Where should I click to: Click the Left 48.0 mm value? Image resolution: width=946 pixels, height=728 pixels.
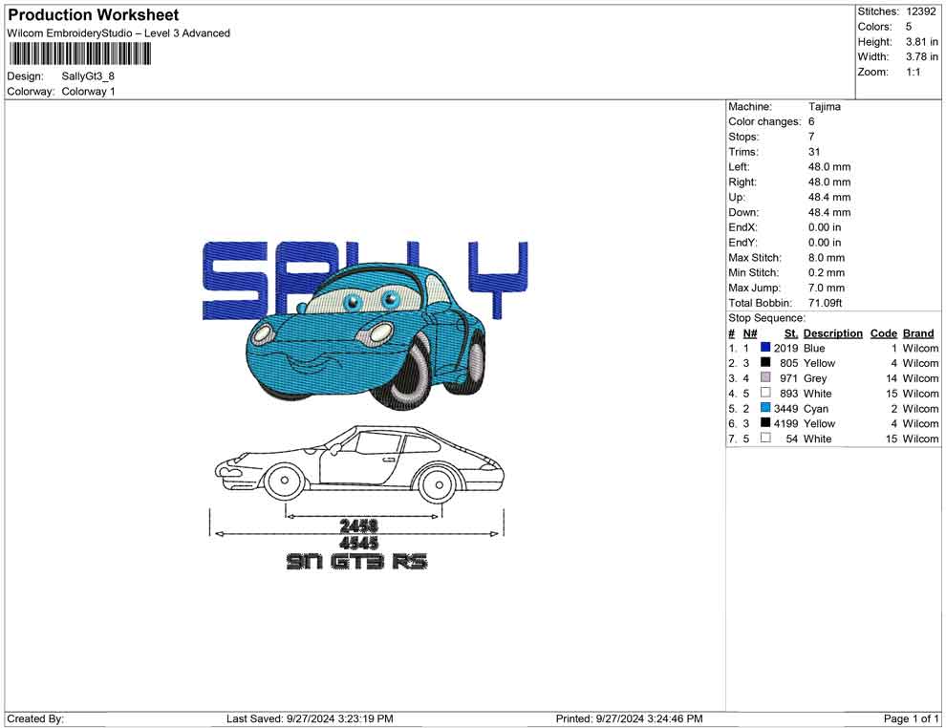[x=829, y=167]
